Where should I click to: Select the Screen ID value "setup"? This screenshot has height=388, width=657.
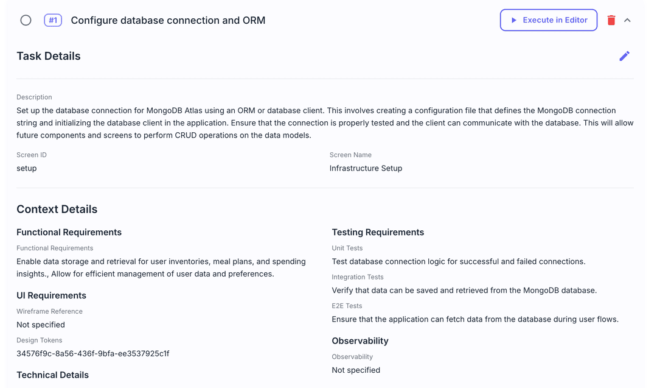[x=27, y=168]
